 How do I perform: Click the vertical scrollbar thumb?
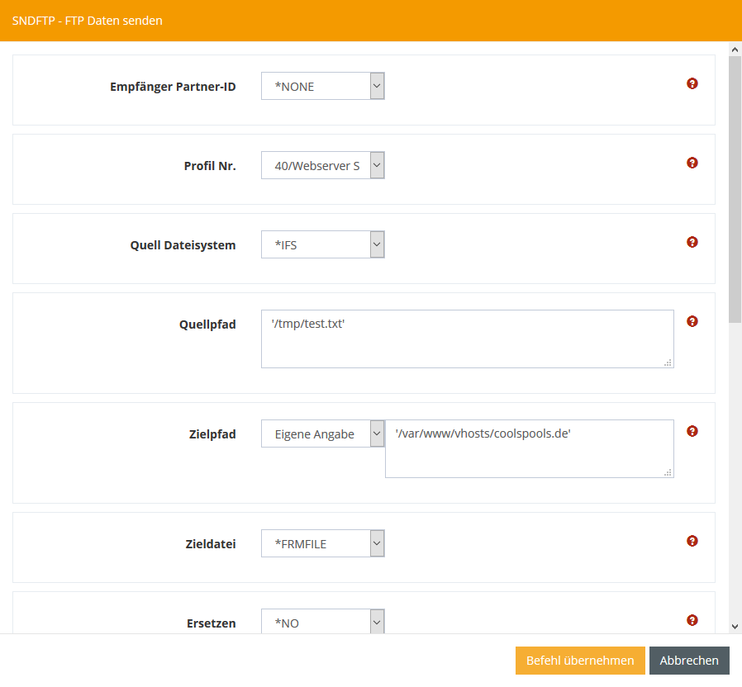point(735,190)
